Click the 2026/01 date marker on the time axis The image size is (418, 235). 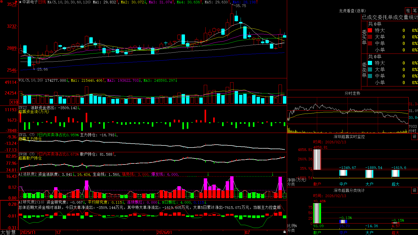click(165, 232)
